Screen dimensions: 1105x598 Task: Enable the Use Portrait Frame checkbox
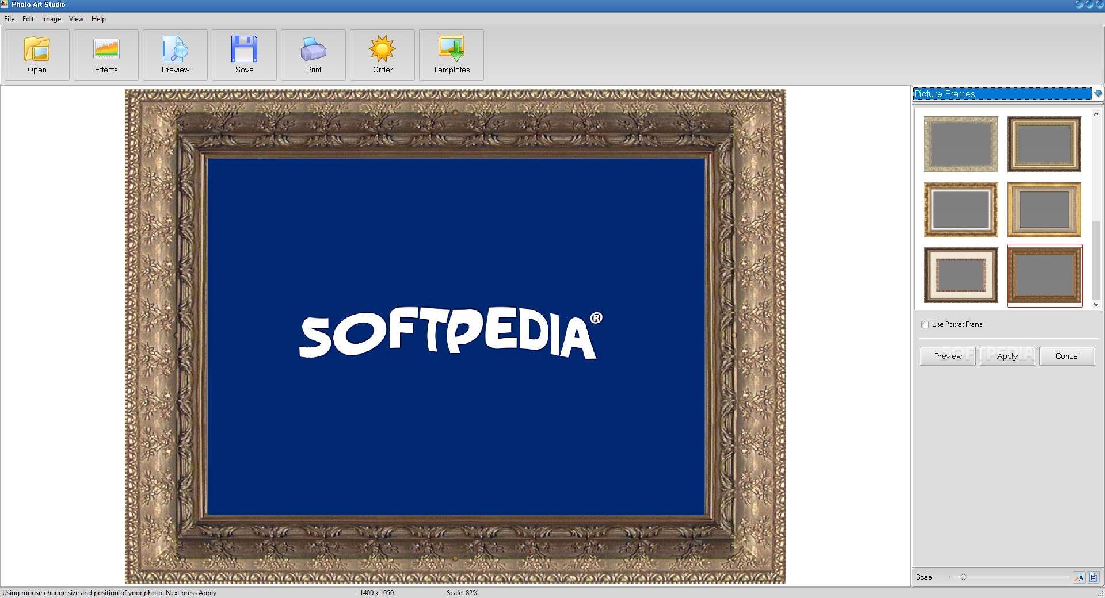click(925, 324)
